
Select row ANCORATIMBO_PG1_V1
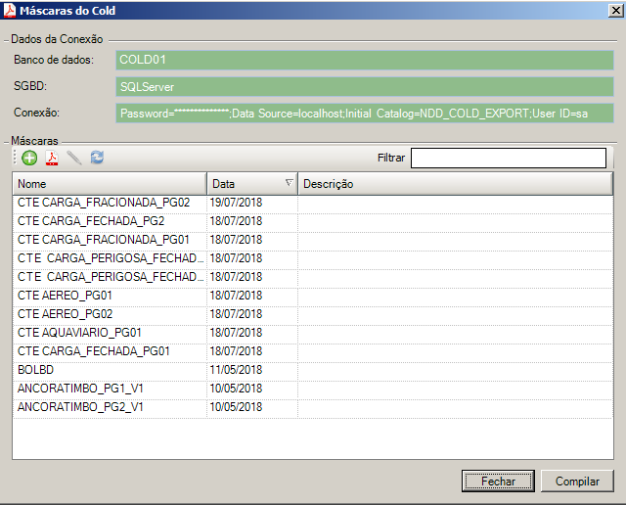click(313, 389)
